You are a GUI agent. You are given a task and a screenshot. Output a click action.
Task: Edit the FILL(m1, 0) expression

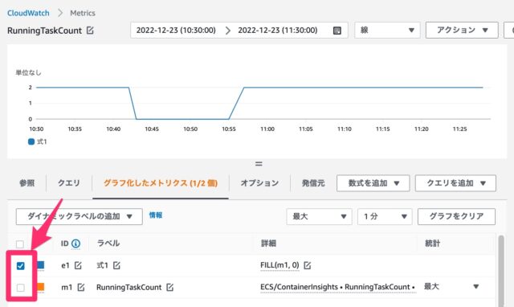[307, 265]
